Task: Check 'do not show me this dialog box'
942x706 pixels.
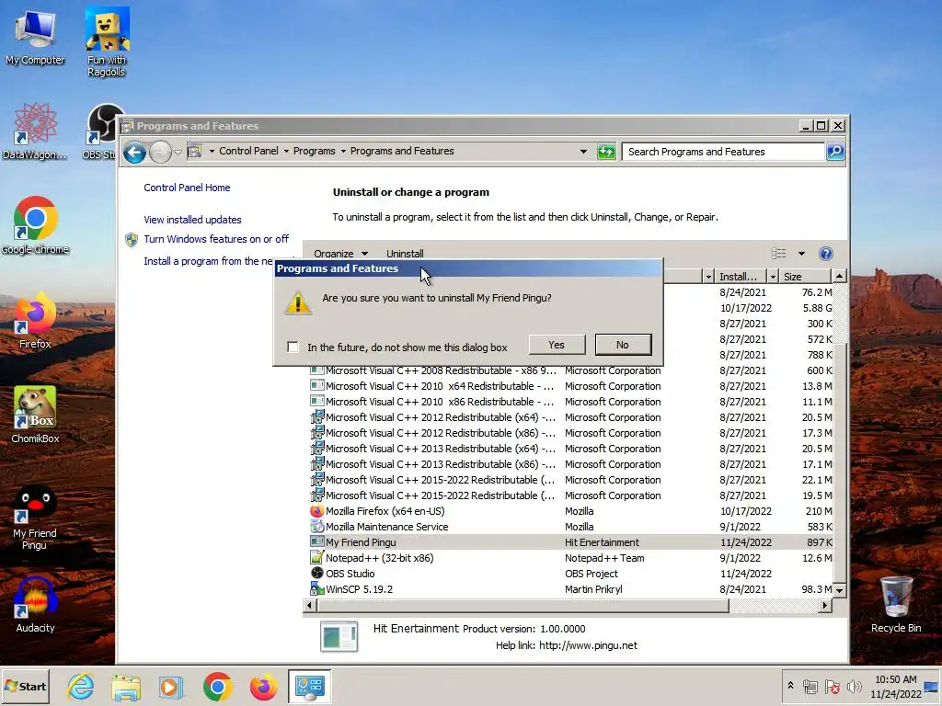Action: (293, 347)
